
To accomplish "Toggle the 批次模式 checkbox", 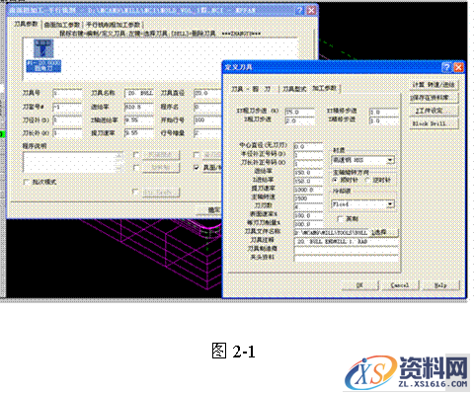I will [27, 182].
